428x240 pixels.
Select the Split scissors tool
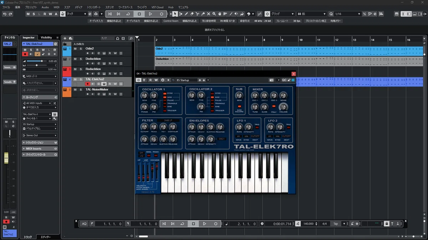(197, 14)
